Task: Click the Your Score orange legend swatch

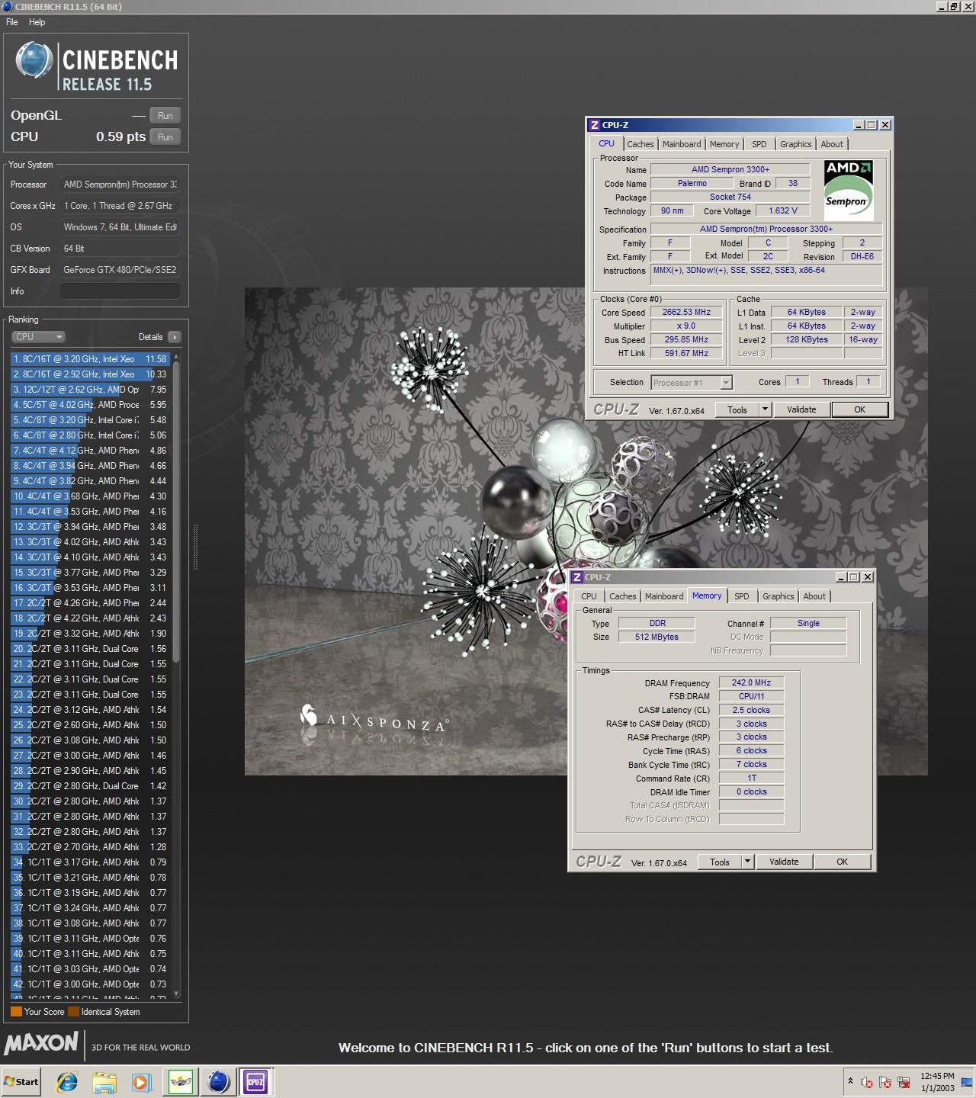Action: pyautogui.click(x=16, y=1012)
